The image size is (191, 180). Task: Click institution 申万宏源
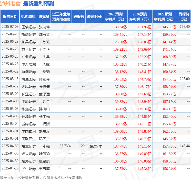[x=29, y=64]
